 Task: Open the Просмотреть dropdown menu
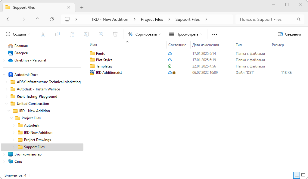tap(185, 34)
